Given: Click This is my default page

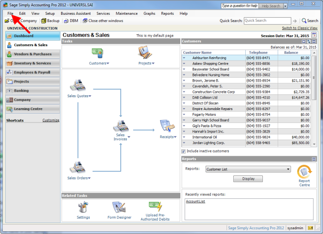Looking at the screenshot, I should point(155,36).
